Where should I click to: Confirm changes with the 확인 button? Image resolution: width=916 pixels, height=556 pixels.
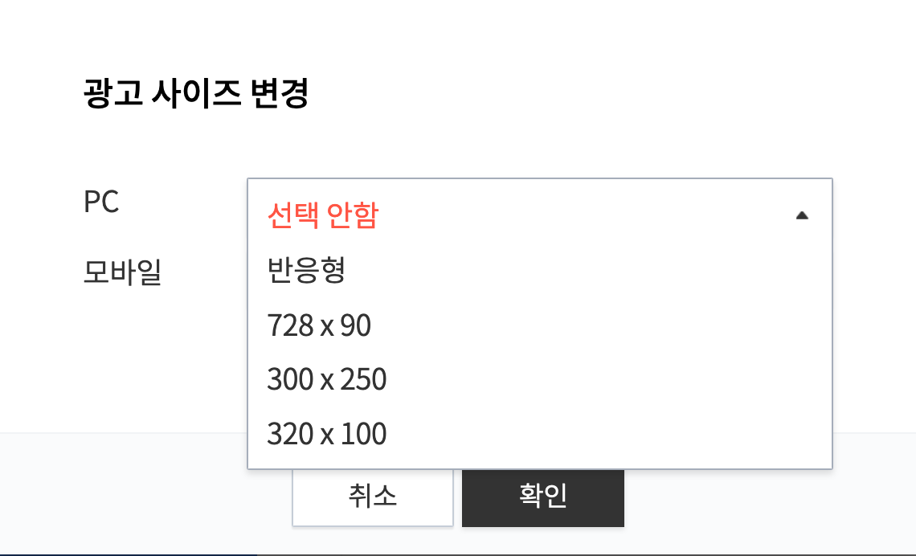pyautogui.click(x=542, y=497)
